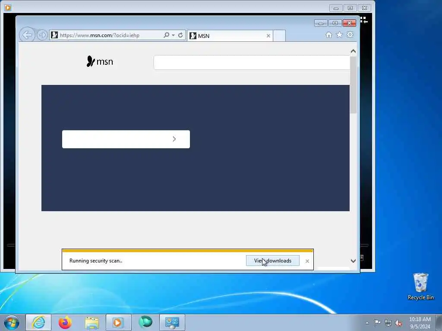The height and width of the screenshot is (331, 442).
Task: Open the address bar autocomplete dropdown arrow
Action: click(173, 35)
